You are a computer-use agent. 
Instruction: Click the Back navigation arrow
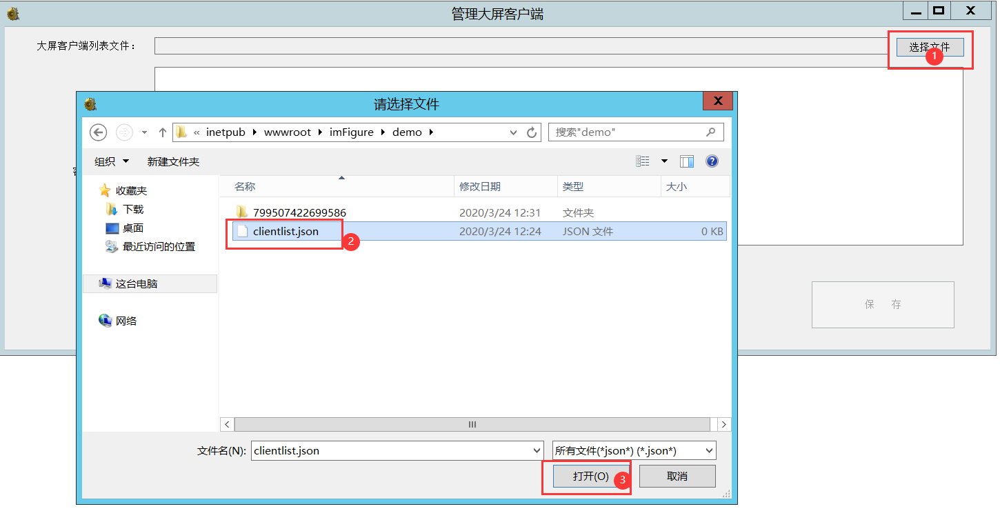pos(99,132)
